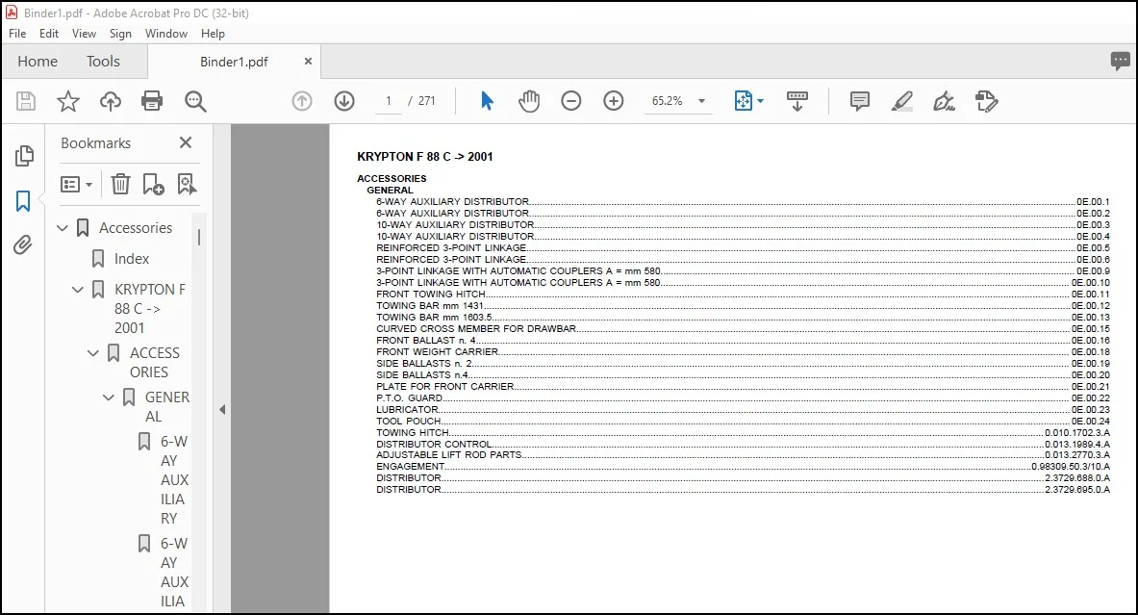The image size is (1138, 615).
Task: Zoom in with the plus circle
Action: pyautogui.click(x=614, y=101)
